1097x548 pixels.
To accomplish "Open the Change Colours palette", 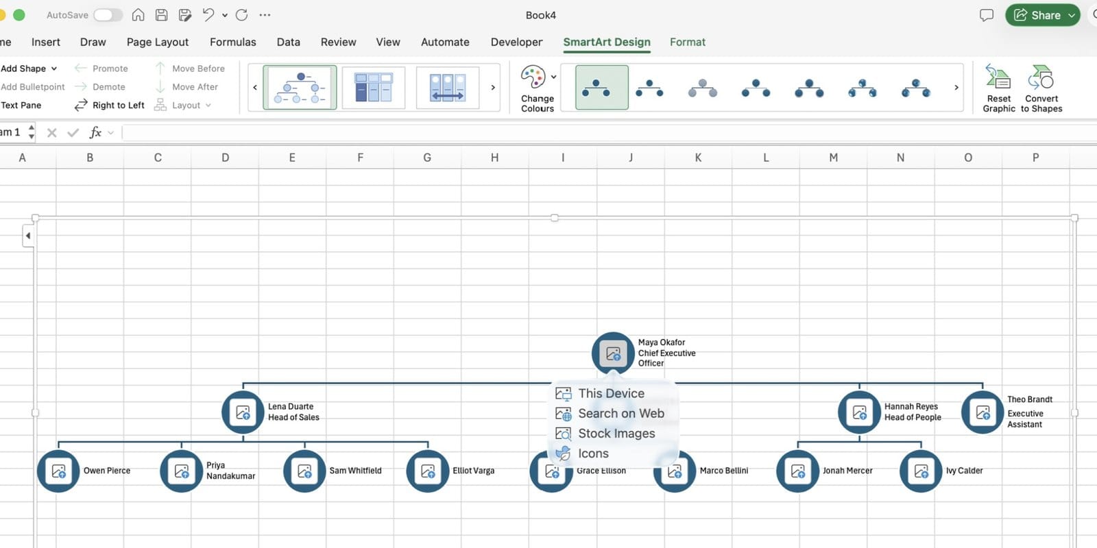I will click(x=538, y=88).
